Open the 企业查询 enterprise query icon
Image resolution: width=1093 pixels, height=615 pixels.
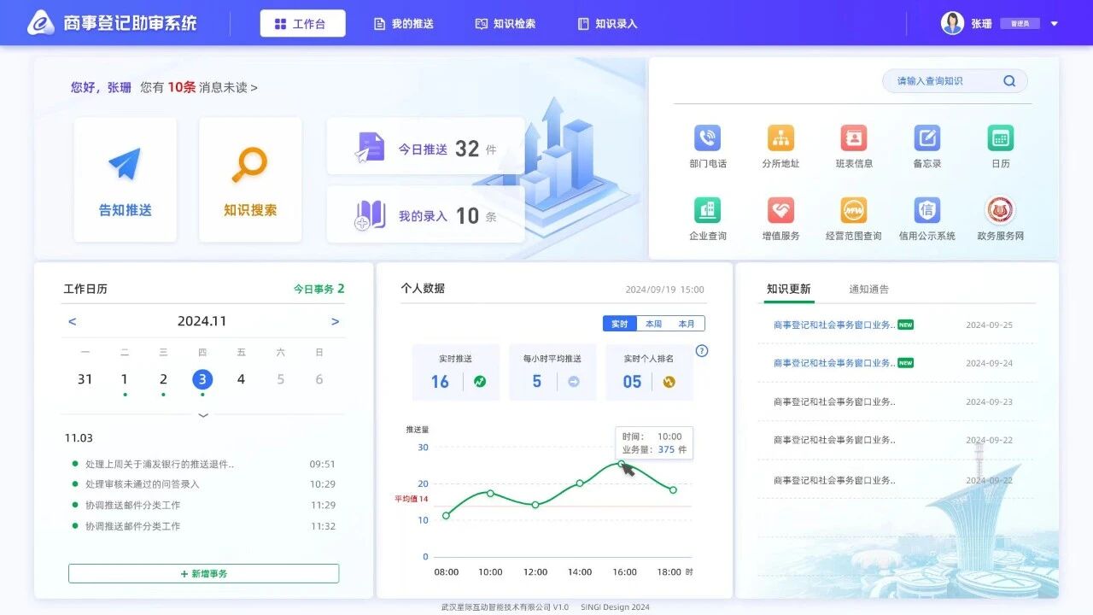707,211
